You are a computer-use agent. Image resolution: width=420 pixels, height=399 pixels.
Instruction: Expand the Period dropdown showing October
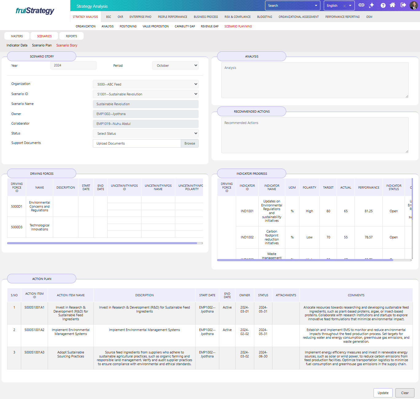[x=175, y=66]
